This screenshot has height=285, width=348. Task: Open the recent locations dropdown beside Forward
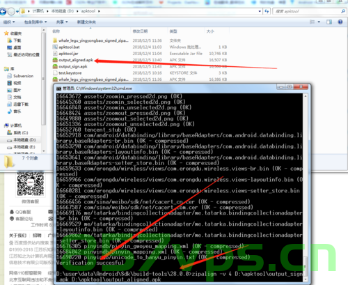click(17, 12)
